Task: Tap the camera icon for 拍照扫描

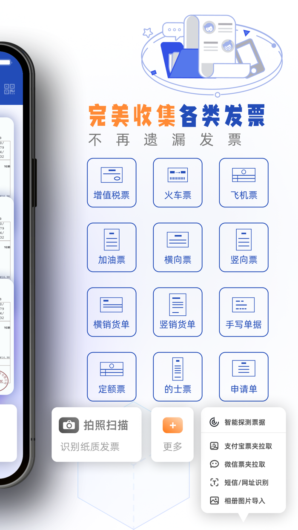Action: tap(69, 425)
